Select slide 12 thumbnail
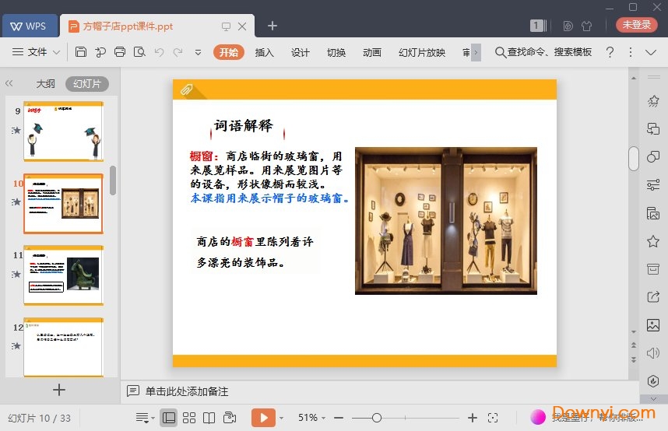The height and width of the screenshot is (431, 668). [64, 347]
